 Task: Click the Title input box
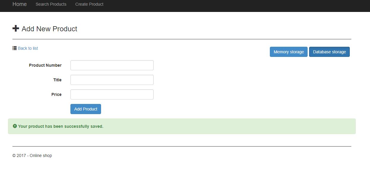coord(112,80)
